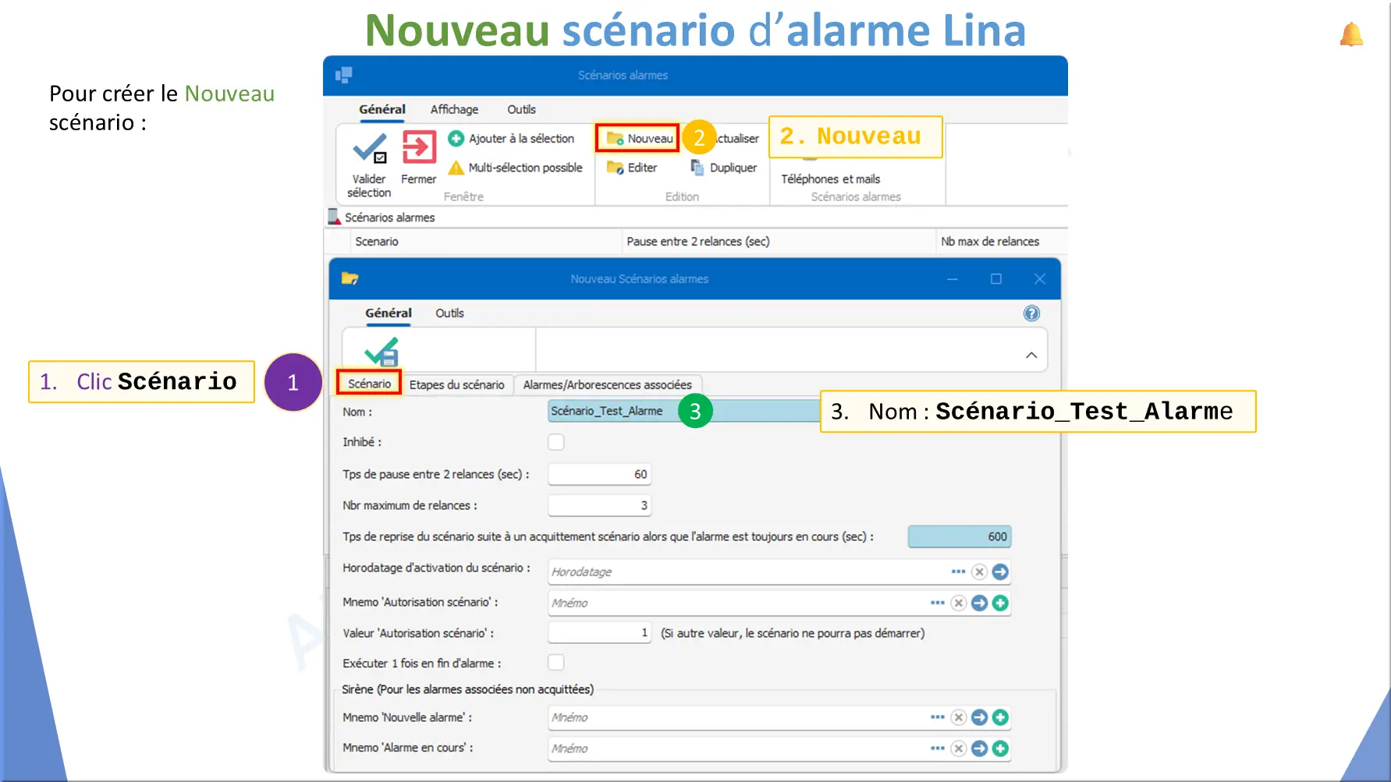1391x782 pixels.
Task: Click the Nouveau button in Edition group
Action: point(639,139)
